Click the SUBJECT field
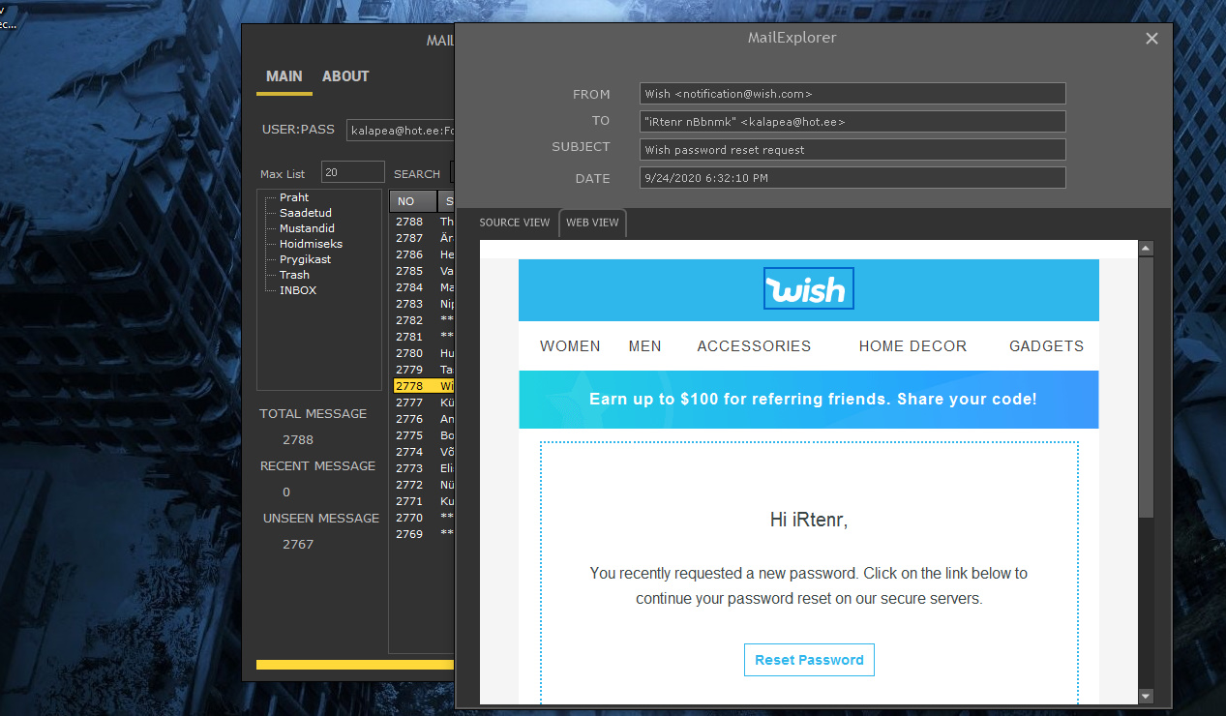Viewport: 1226px width, 716px height. coord(852,150)
